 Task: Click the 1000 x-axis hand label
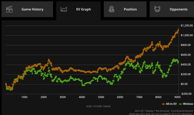tap(24, 97)
